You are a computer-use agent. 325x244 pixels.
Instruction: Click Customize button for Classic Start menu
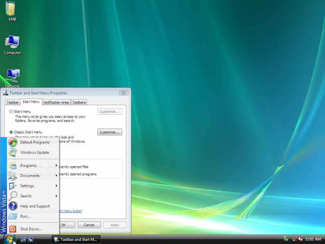tap(109, 132)
